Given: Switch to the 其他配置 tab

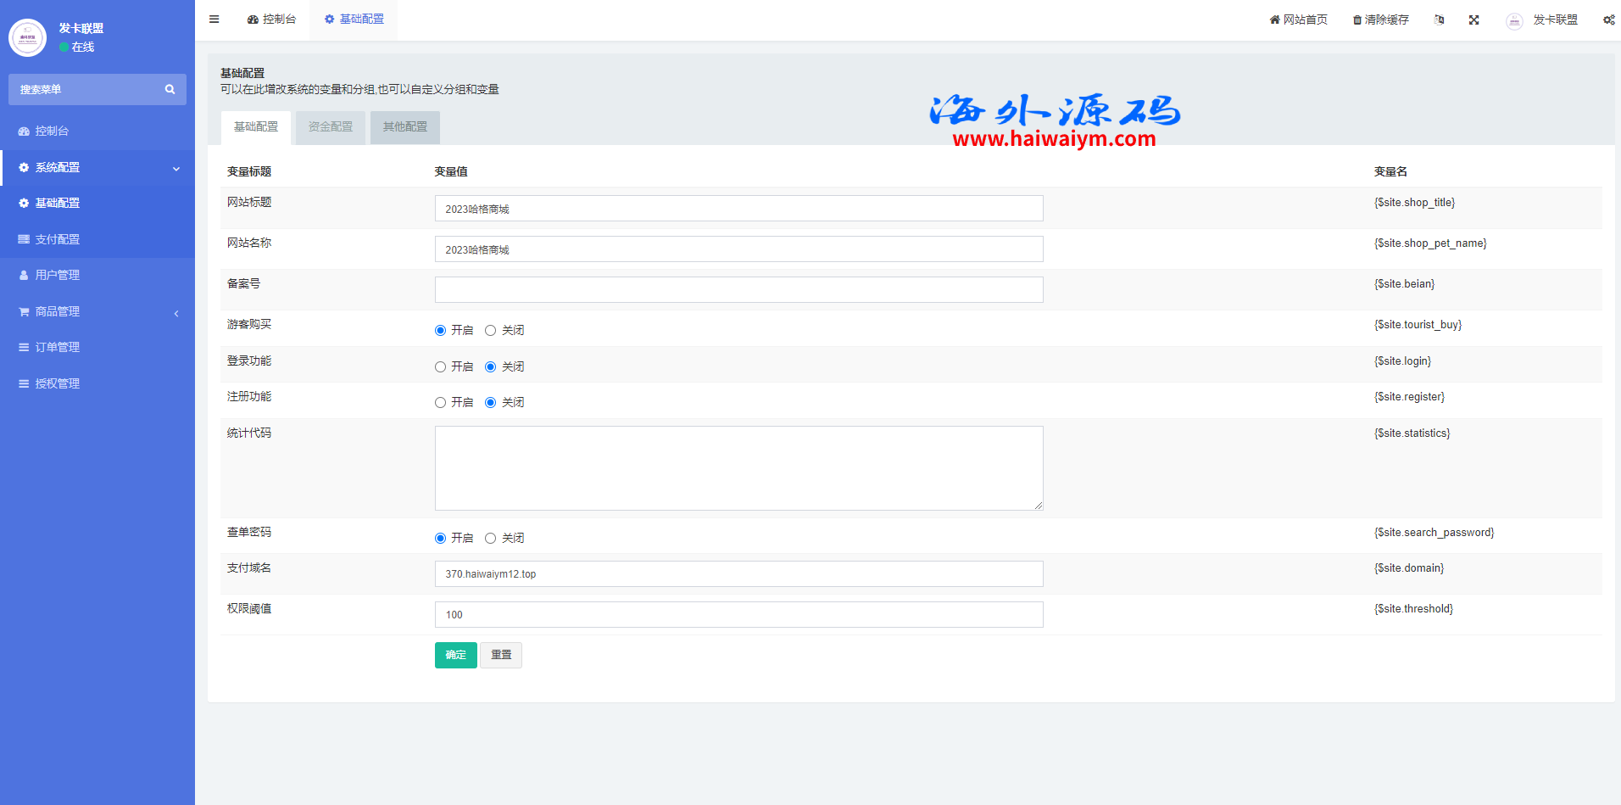Looking at the screenshot, I should click(x=404, y=127).
